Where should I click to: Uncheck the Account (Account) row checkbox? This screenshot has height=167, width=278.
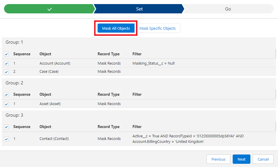pos(7,63)
